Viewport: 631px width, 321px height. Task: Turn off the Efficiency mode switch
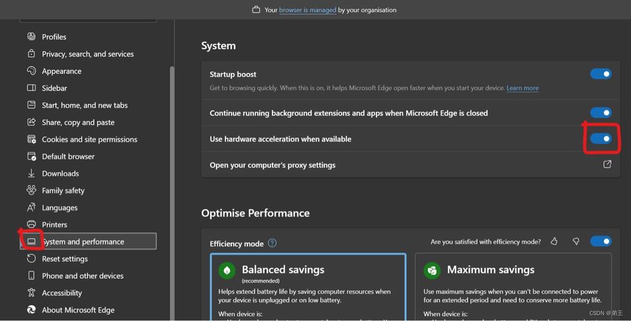click(x=601, y=241)
